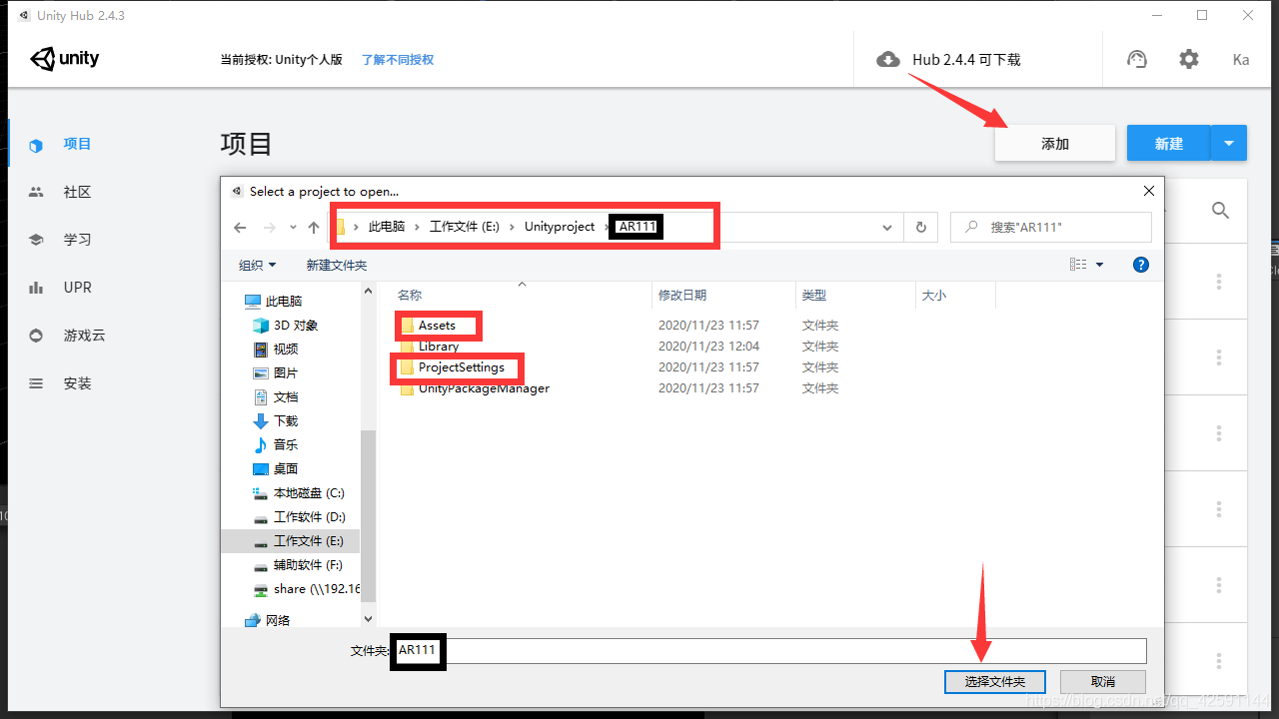The width and height of the screenshot is (1279, 719).
Task: Click Unityproject in the address breadcrumb
Action: [x=560, y=227]
